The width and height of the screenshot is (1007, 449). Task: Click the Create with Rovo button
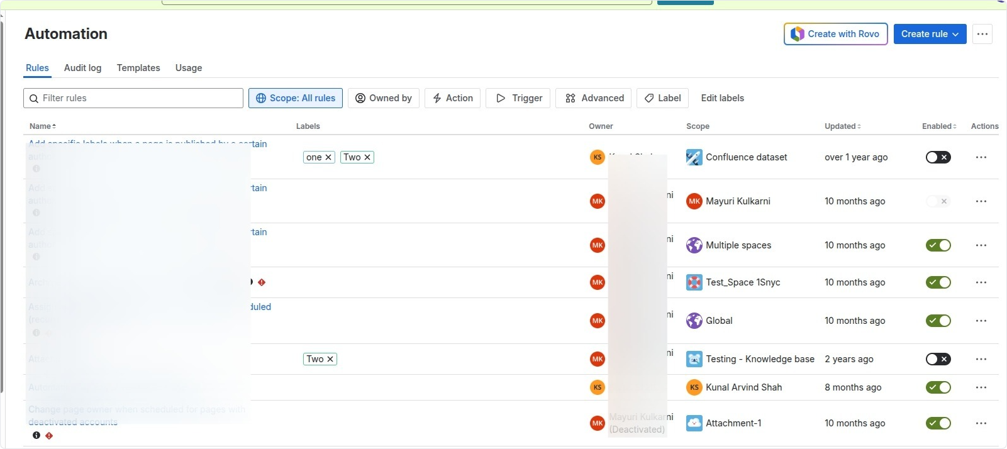pyautogui.click(x=835, y=34)
